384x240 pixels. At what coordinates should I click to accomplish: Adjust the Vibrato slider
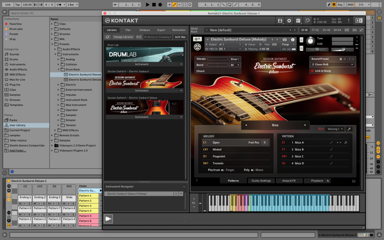(218, 59)
